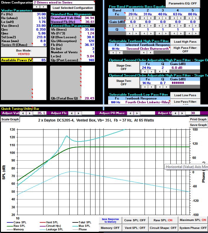
Task: Increase Stage One Fc with right arrow
Action: tap(152, 71)
